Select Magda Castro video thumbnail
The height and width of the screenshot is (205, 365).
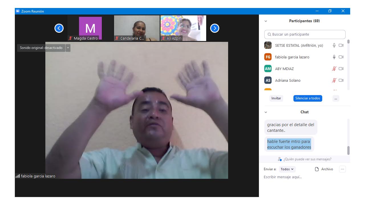point(90,28)
